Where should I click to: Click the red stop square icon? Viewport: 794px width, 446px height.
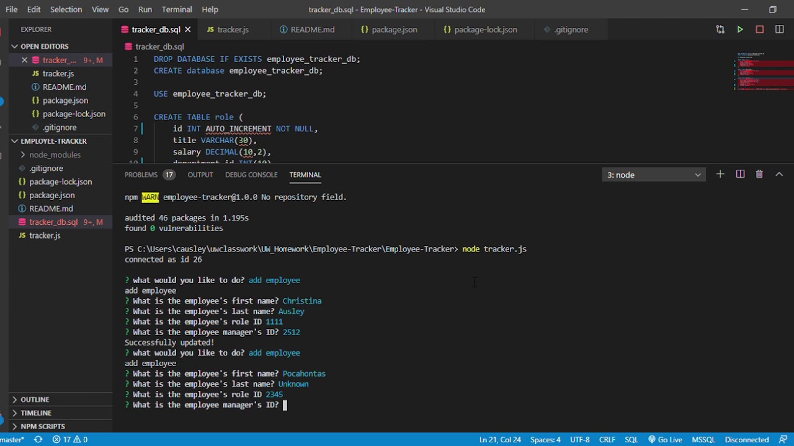[x=760, y=29]
